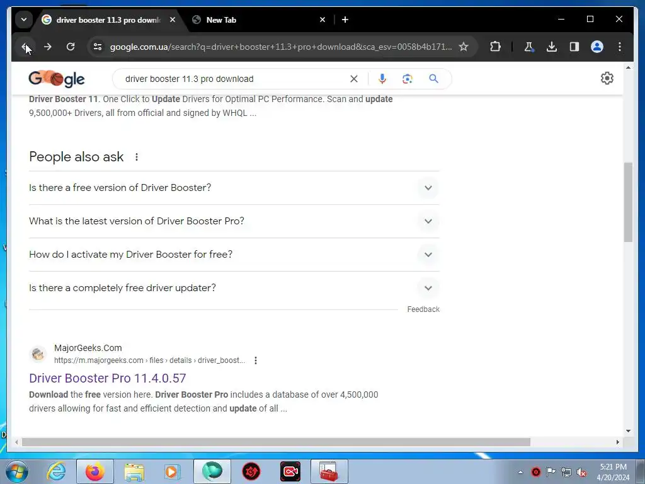The width and height of the screenshot is (645, 484).
Task: Show Chrome downloads
Action: pyautogui.click(x=552, y=47)
